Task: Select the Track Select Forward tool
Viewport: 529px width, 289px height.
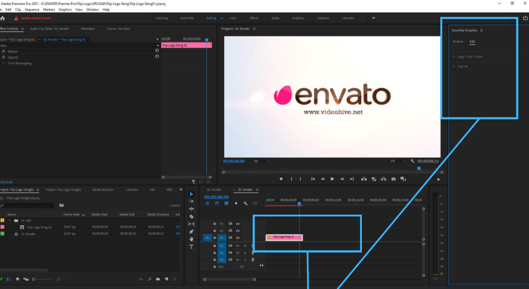Action: pyautogui.click(x=191, y=201)
